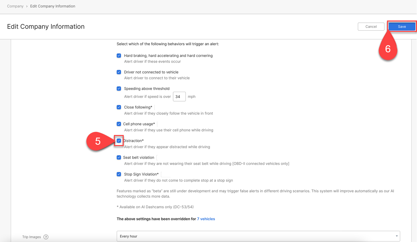Click the Edit Company Information page heading
This screenshot has width=417, height=242.
[46, 27]
